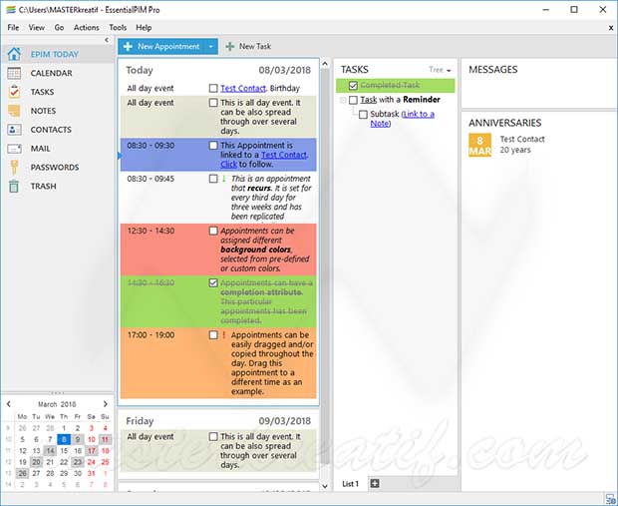This screenshot has width=618, height=506.
Task: Follow the Test Contact link in the 08:30 appointment
Action: click(284, 155)
